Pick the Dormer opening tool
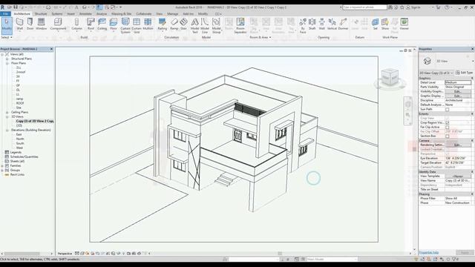475x267 pixels. coord(343,24)
